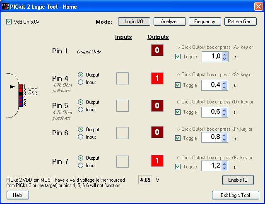The height and width of the screenshot is (204, 265).
Task: Increase Pin 7 toggle time 1,2
Action: tap(224, 164)
